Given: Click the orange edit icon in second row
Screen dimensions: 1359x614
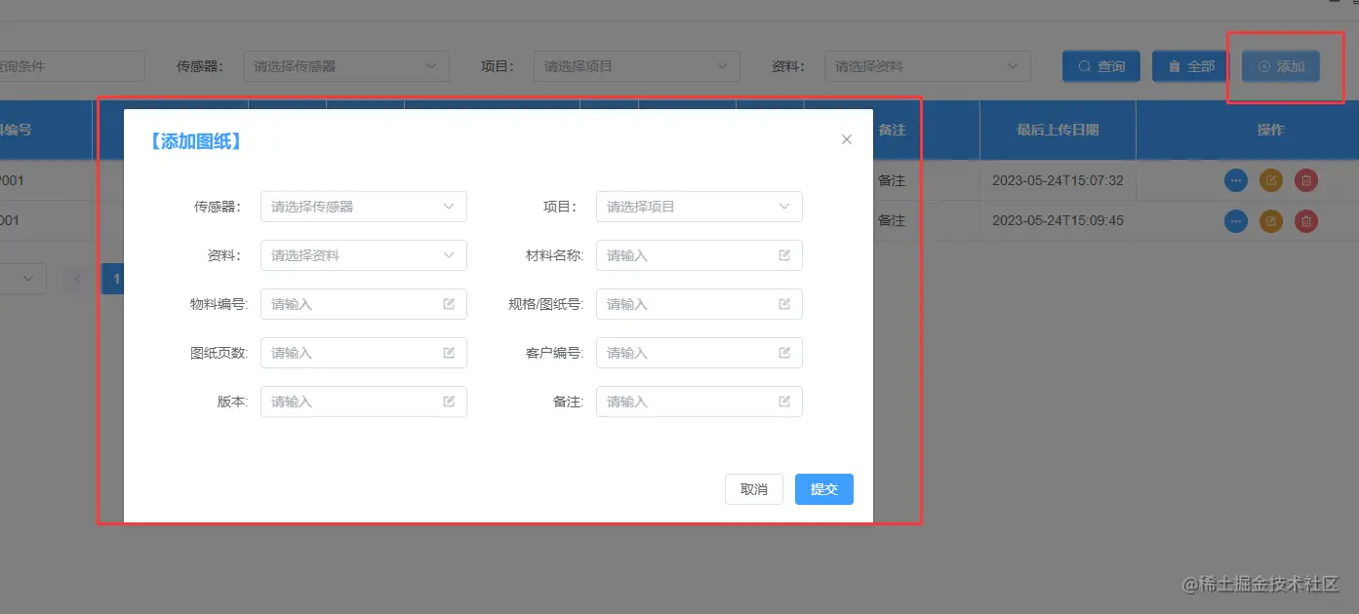Looking at the screenshot, I should (1271, 221).
